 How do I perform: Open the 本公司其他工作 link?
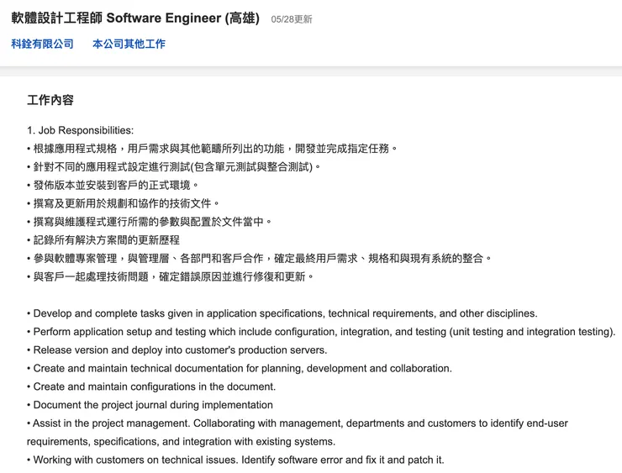point(129,44)
